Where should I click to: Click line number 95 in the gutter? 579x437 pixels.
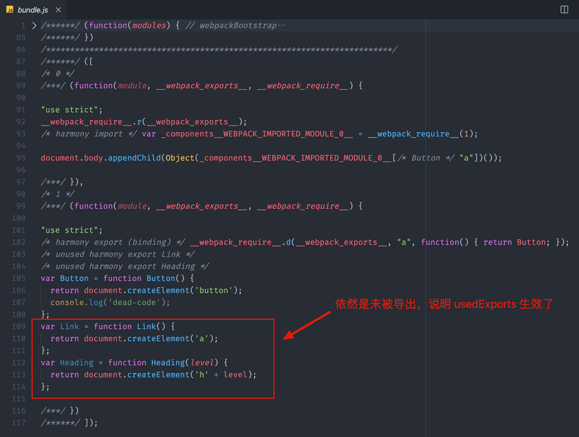point(21,157)
